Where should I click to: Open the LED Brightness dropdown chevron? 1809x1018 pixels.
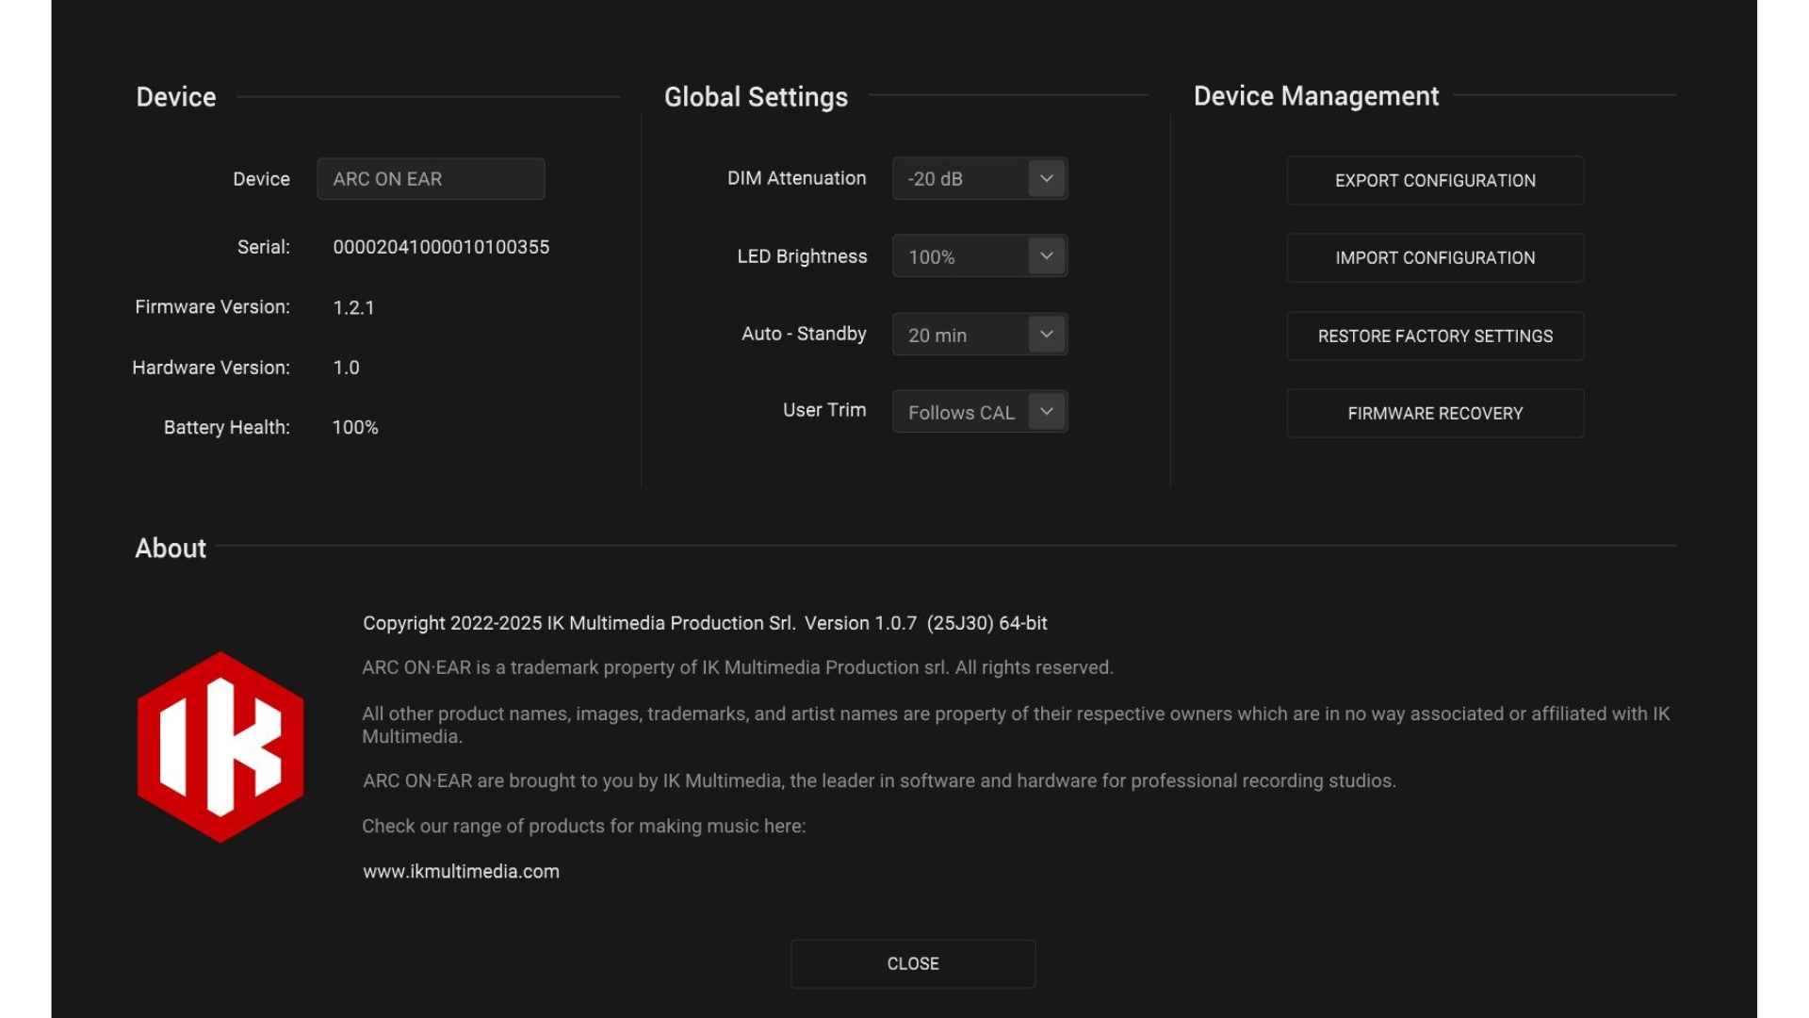(1046, 256)
